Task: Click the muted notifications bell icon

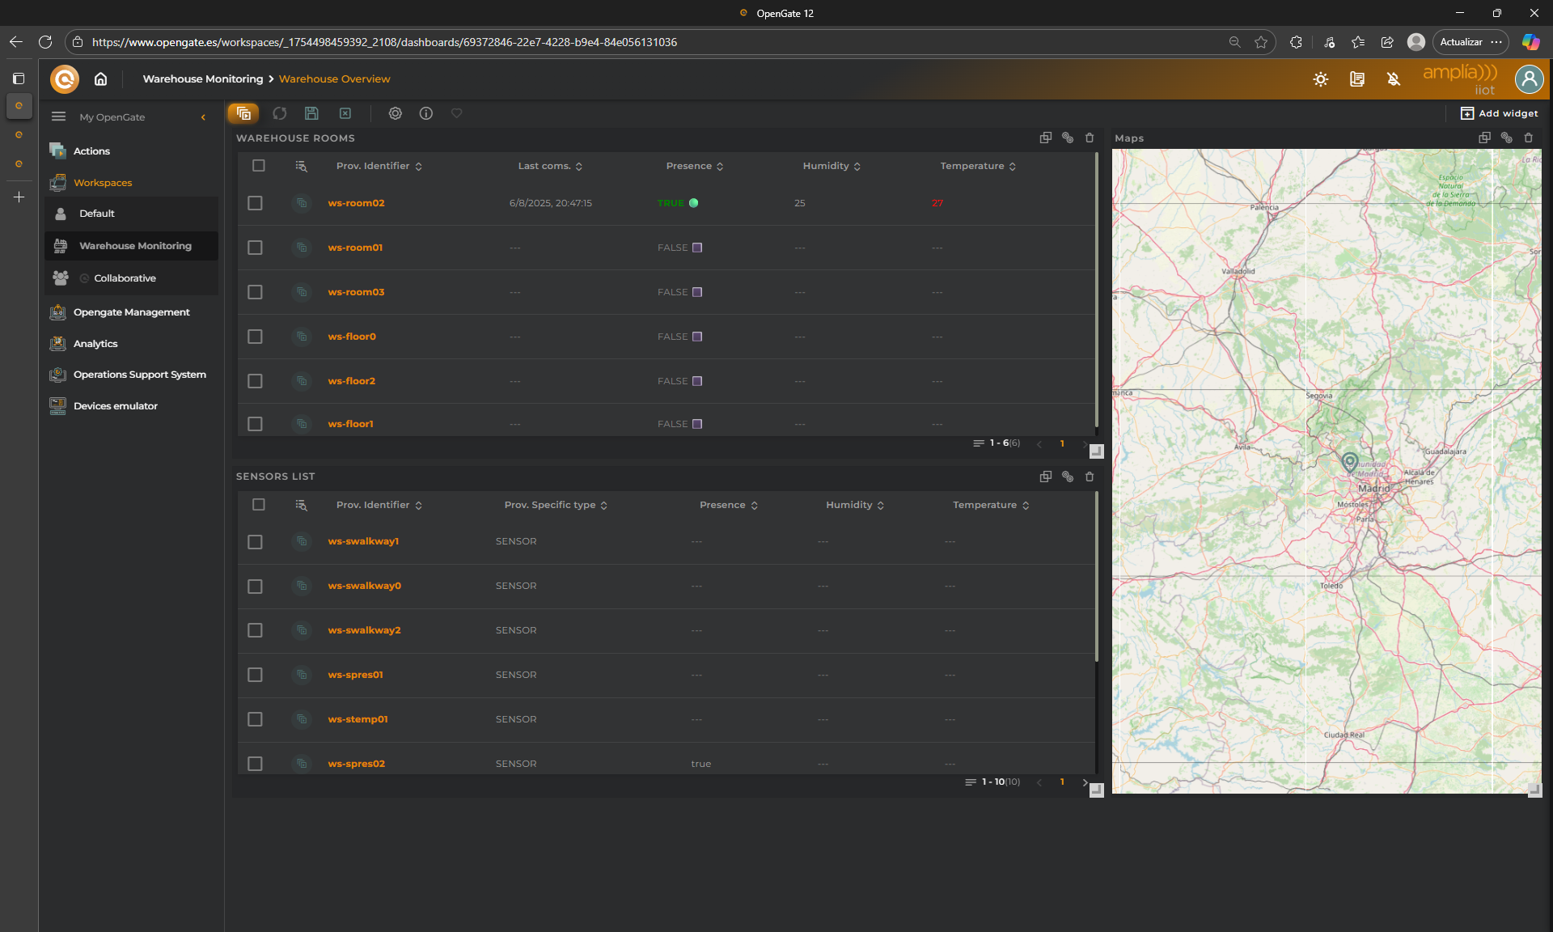Action: coord(1394,79)
